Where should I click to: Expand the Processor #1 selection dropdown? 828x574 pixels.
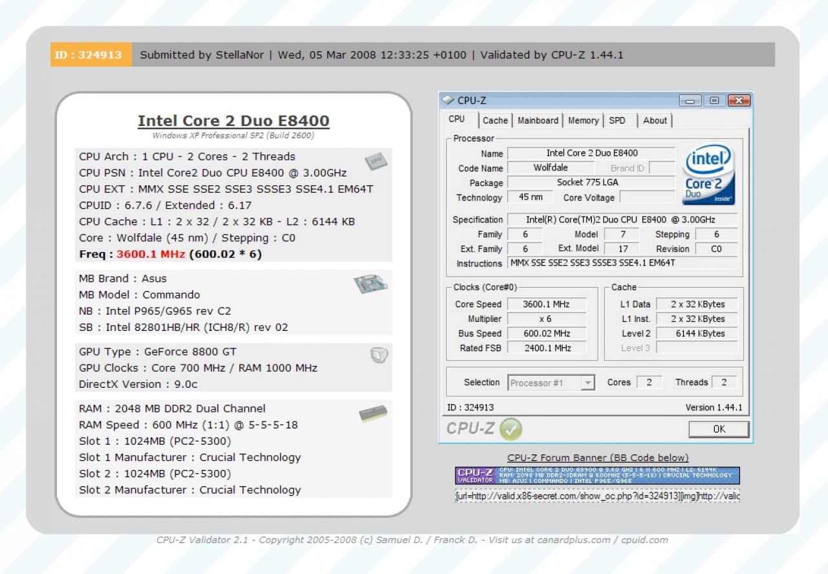click(x=587, y=383)
